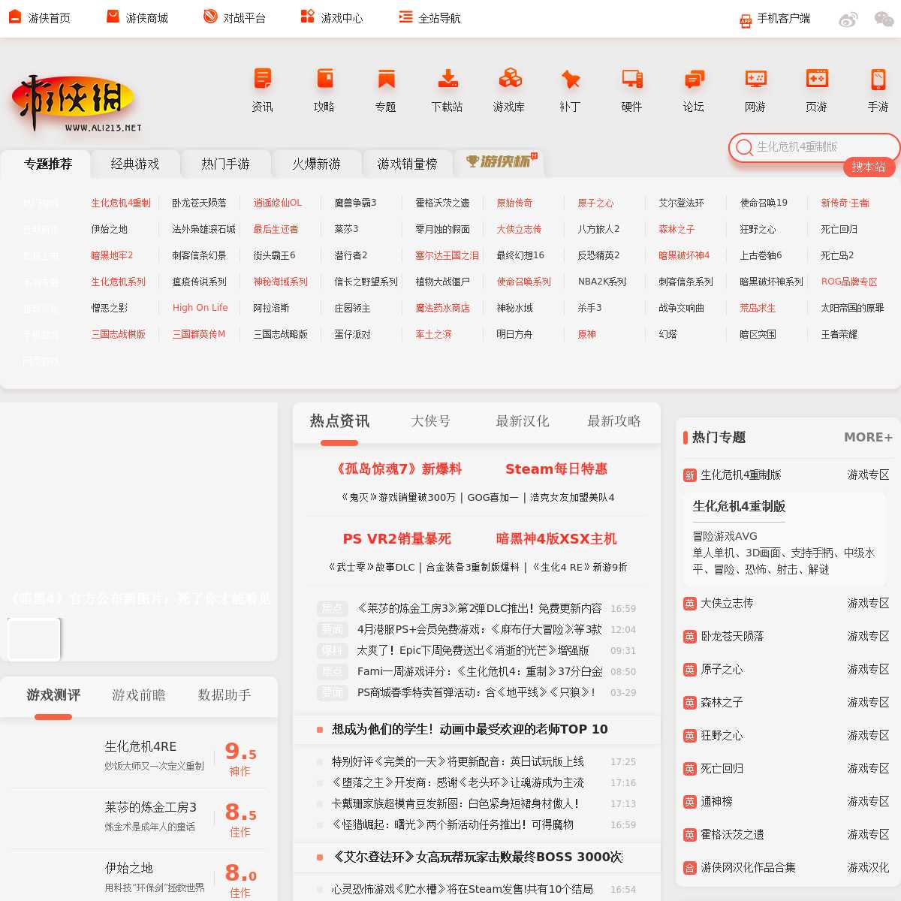
Task: Switch to 游戏销量榜 tab
Action: pyautogui.click(x=408, y=164)
